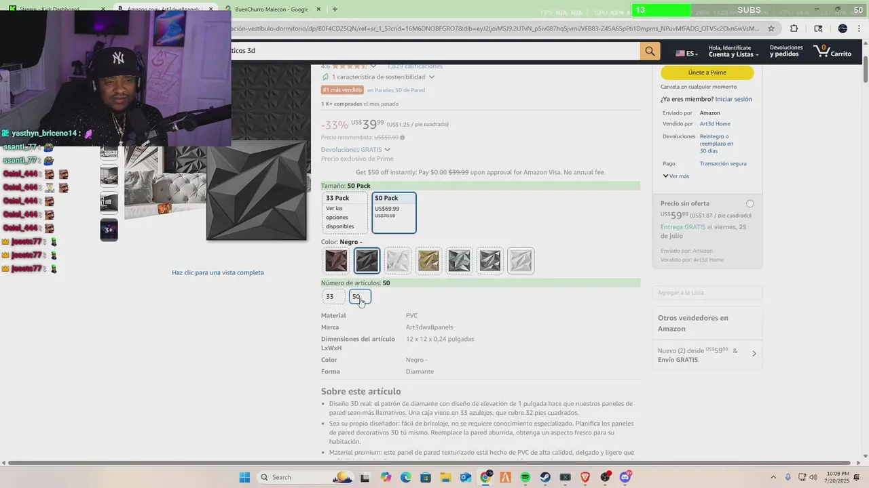Click the orange Amazon search magnifier button
Viewport: 869px width, 488px height.
(x=650, y=51)
